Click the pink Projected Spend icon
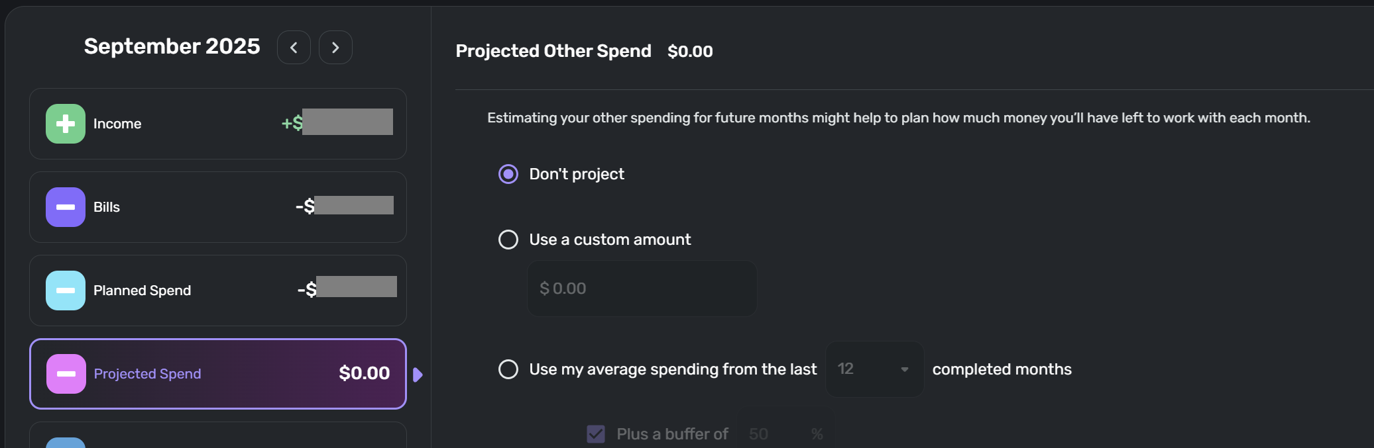 click(x=66, y=374)
